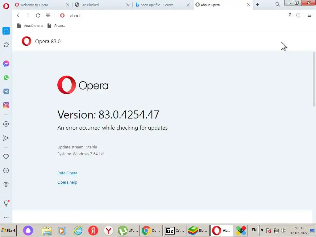The width and height of the screenshot is (316, 237).
Task: Click the page vertical scrollbar
Action: click(314, 79)
